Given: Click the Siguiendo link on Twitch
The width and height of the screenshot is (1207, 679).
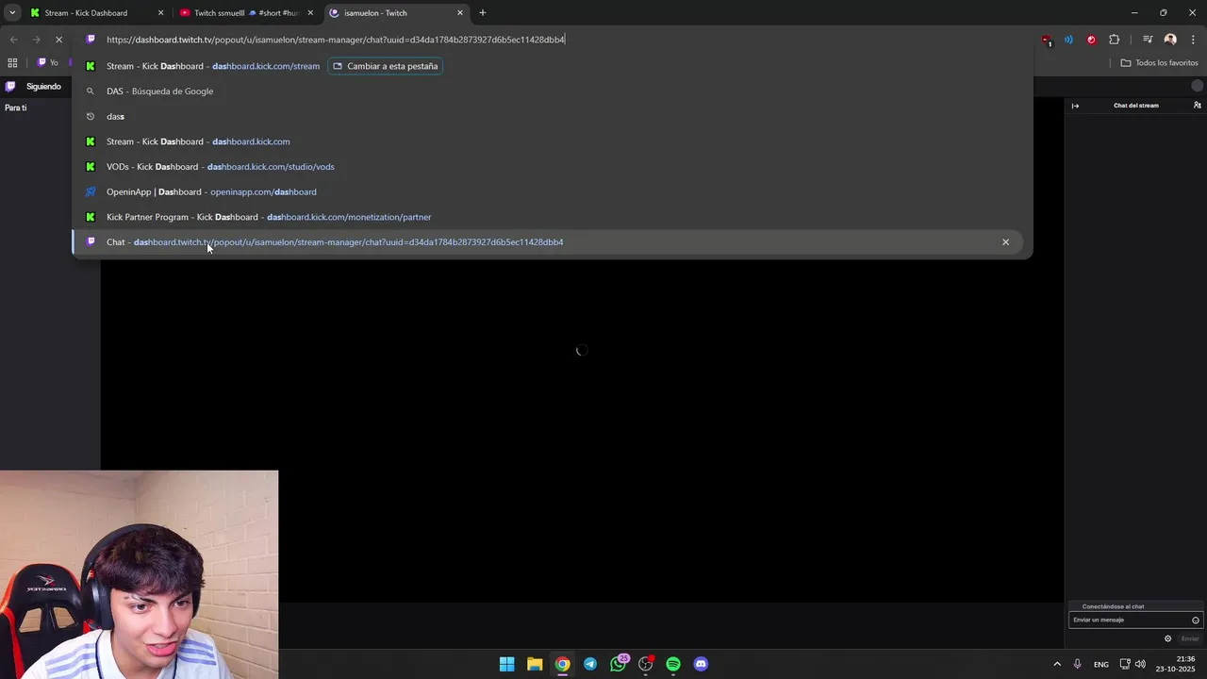Looking at the screenshot, I should [43, 86].
